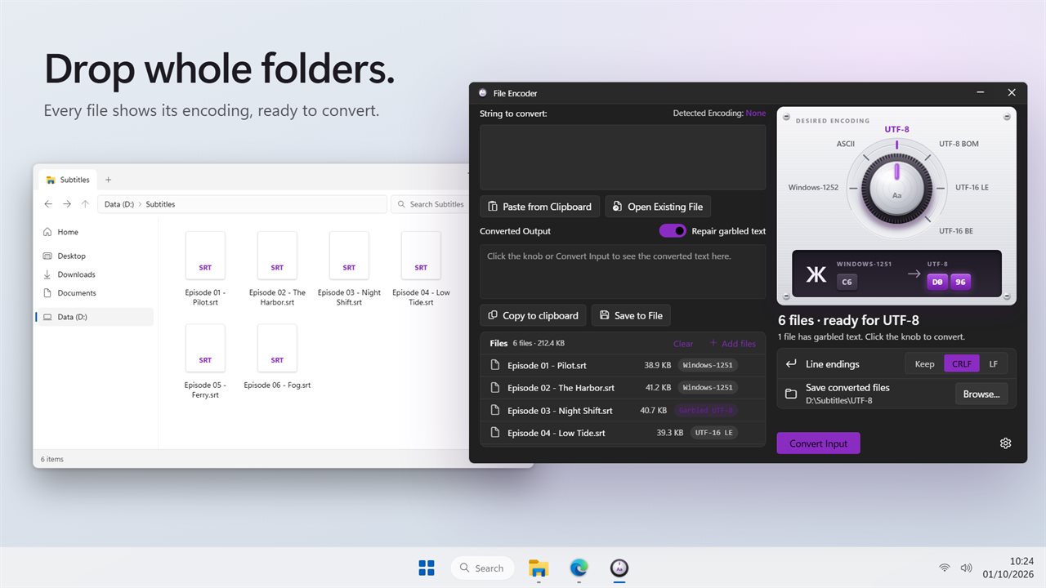The height and width of the screenshot is (588, 1046).
Task: Open the Windows Start menu
Action: coord(427,568)
